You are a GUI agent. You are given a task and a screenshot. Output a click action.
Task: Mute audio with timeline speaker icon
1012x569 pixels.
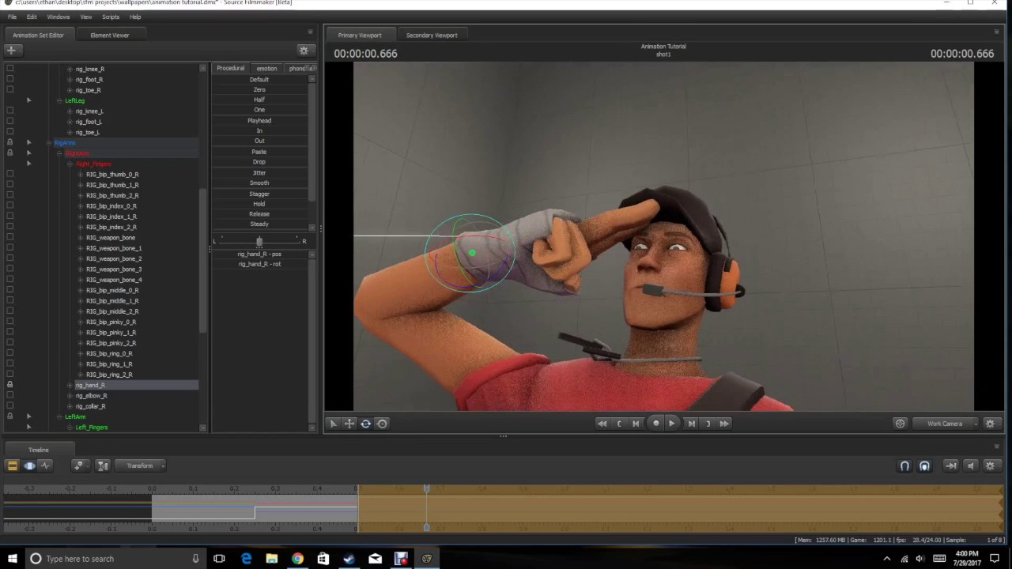point(971,466)
